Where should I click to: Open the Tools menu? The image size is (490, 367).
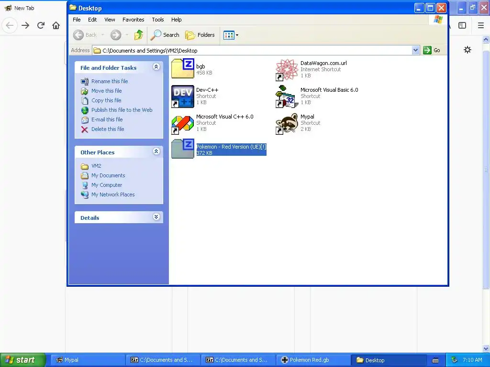click(x=158, y=20)
